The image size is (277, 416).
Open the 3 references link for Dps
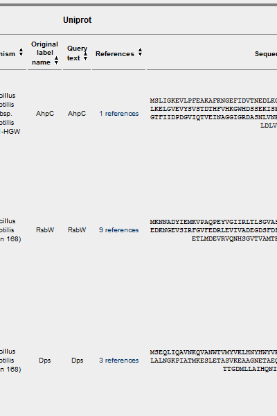tap(119, 361)
